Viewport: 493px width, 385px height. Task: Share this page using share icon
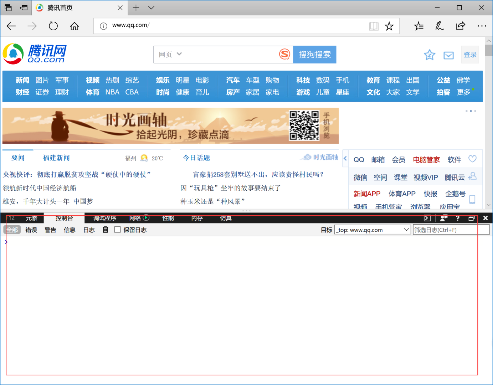pyautogui.click(x=461, y=26)
